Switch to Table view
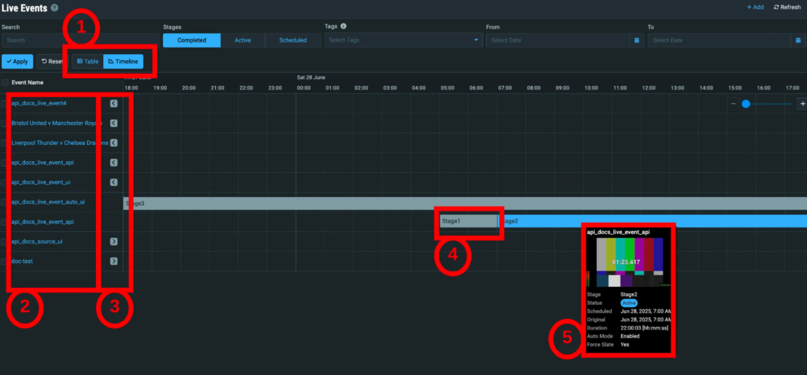 click(88, 61)
